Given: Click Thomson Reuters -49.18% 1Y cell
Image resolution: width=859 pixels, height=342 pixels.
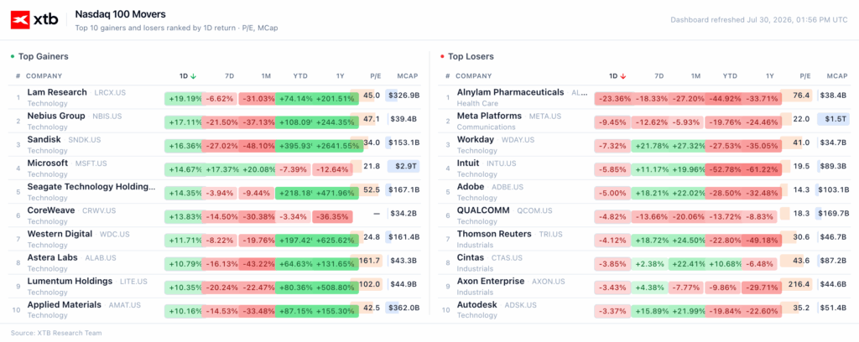Looking at the screenshot, I should (x=761, y=241).
